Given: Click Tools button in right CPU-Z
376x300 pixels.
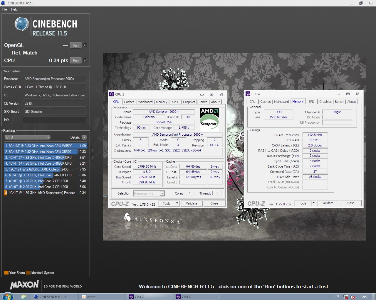Looking at the screenshot, I should (x=303, y=203).
